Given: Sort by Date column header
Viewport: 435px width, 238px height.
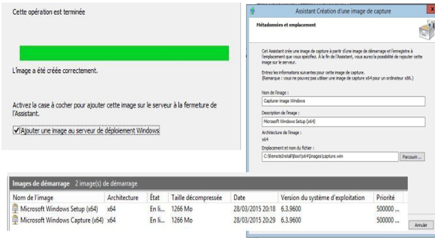Looking at the screenshot, I should 254,197.
